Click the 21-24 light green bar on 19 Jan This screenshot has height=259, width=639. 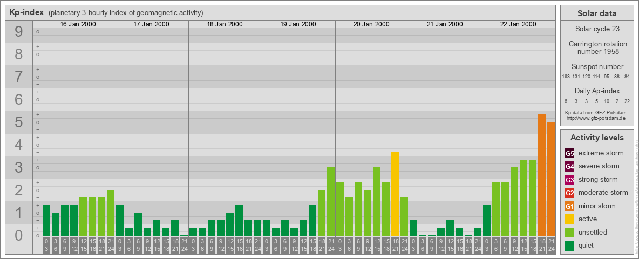tap(331, 202)
